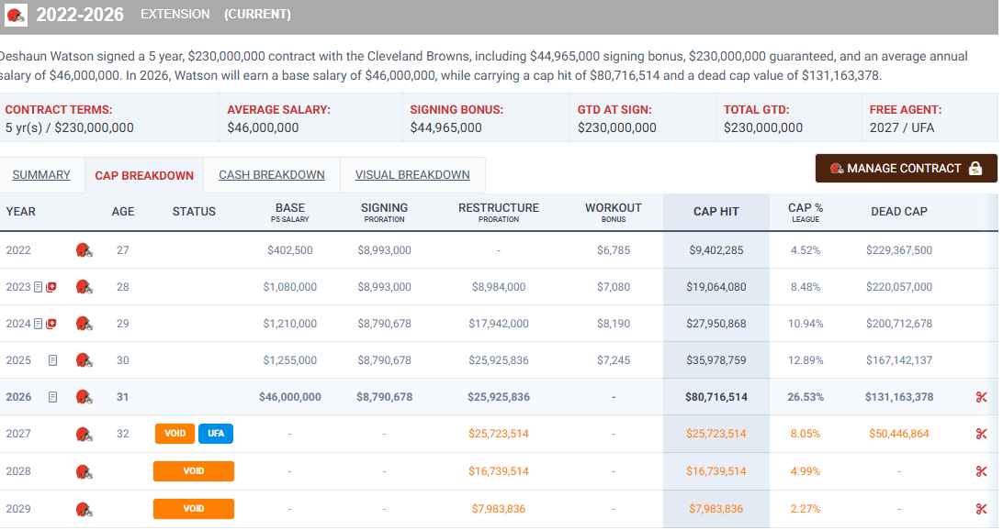Click the VOID badge in the 2029 row
This screenshot has width=1003, height=530.
pos(194,509)
